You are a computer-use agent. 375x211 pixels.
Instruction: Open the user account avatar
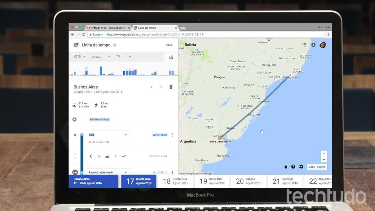pyautogui.click(x=323, y=45)
